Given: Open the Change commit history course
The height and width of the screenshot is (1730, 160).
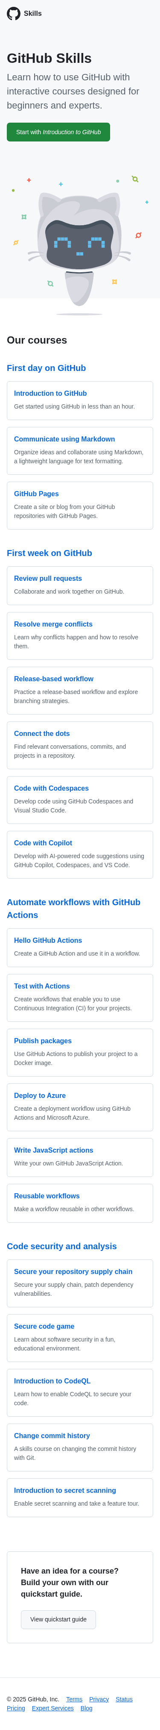Looking at the screenshot, I should pyautogui.click(x=52, y=1436).
